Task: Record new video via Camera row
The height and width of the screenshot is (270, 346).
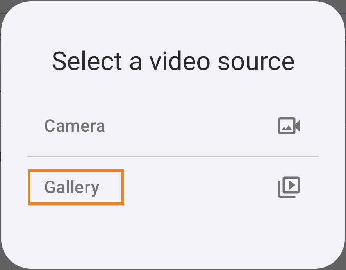Action: click(173, 126)
